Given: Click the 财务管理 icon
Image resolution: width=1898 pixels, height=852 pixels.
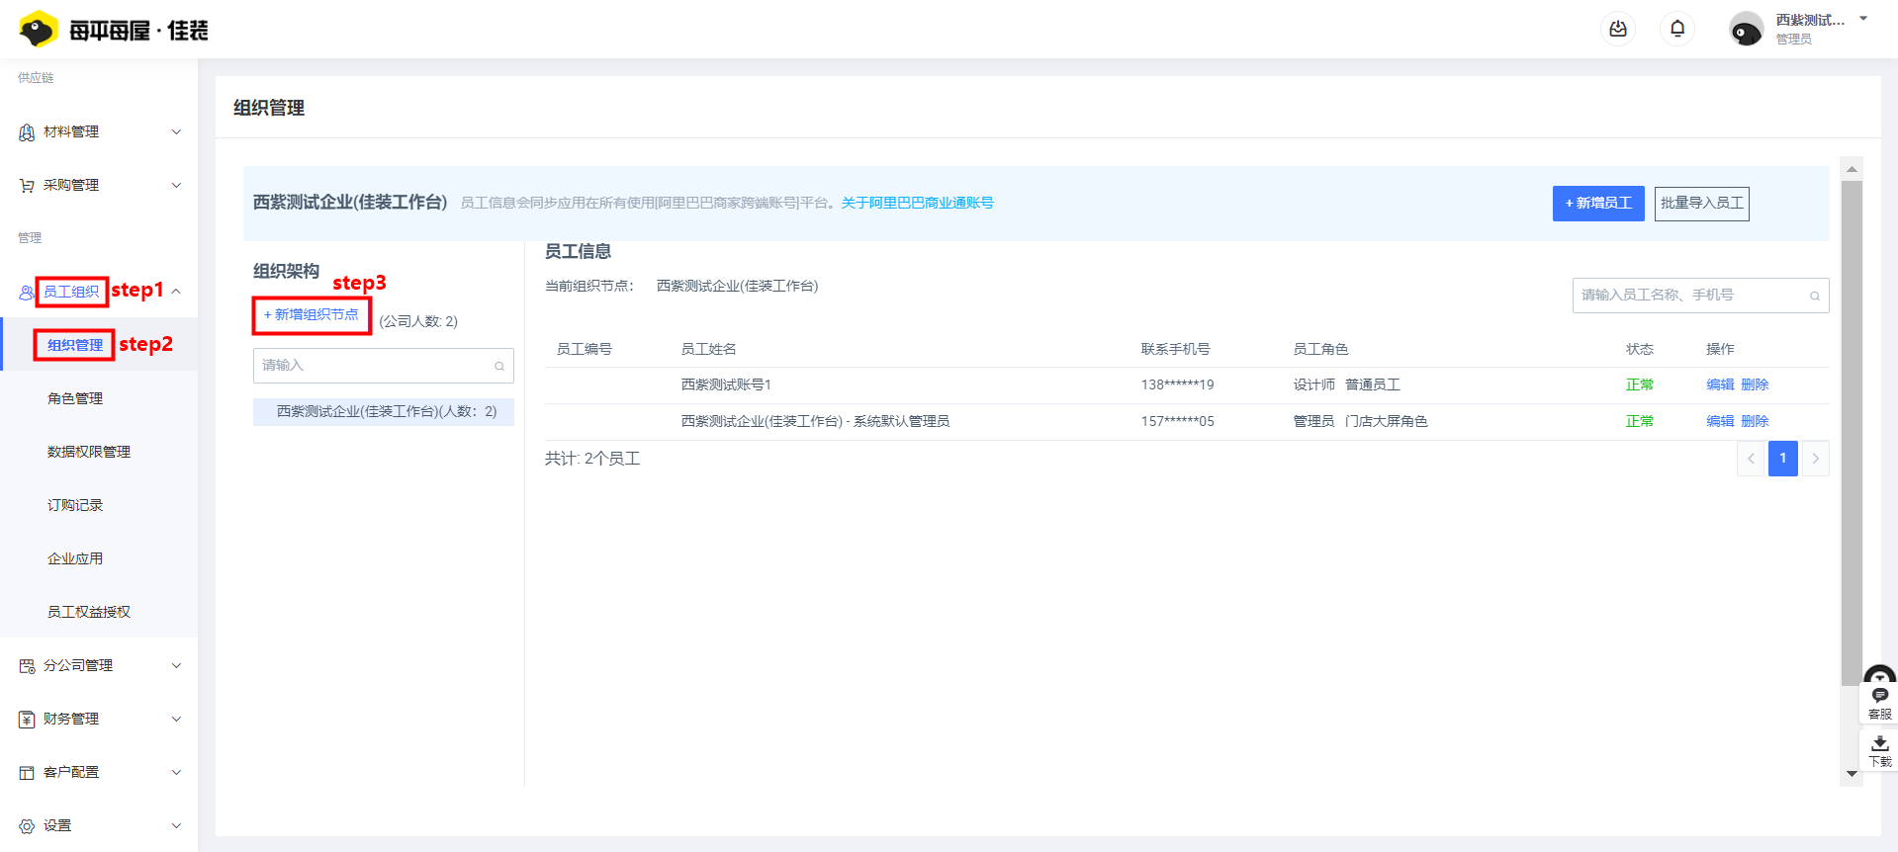Looking at the screenshot, I should (27, 720).
